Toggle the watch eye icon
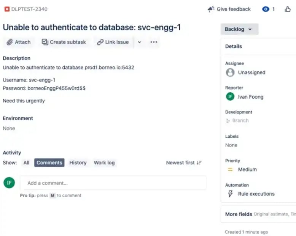Image resolution: width=296 pixels, height=236 pixels. [266, 9]
